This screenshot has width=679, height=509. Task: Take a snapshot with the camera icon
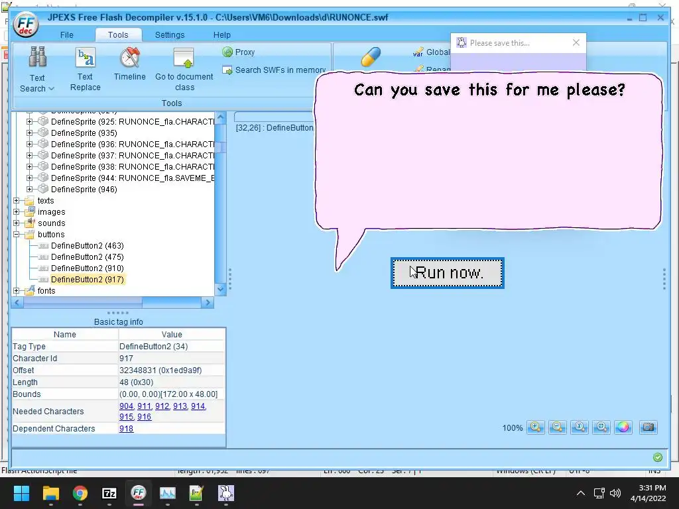(648, 427)
